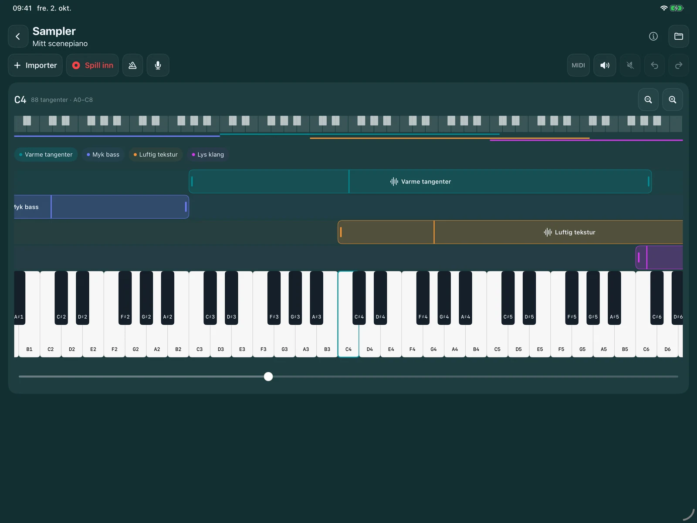Screen dimensions: 697x523
Task: Play the G♯5 black key
Action: coord(593,299)
